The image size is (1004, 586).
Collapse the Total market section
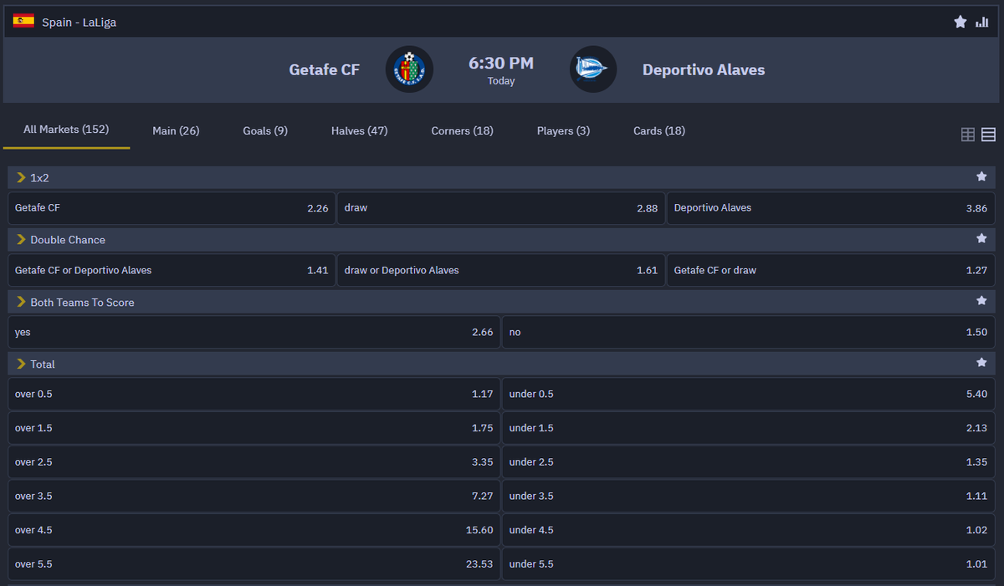[x=22, y=364]
